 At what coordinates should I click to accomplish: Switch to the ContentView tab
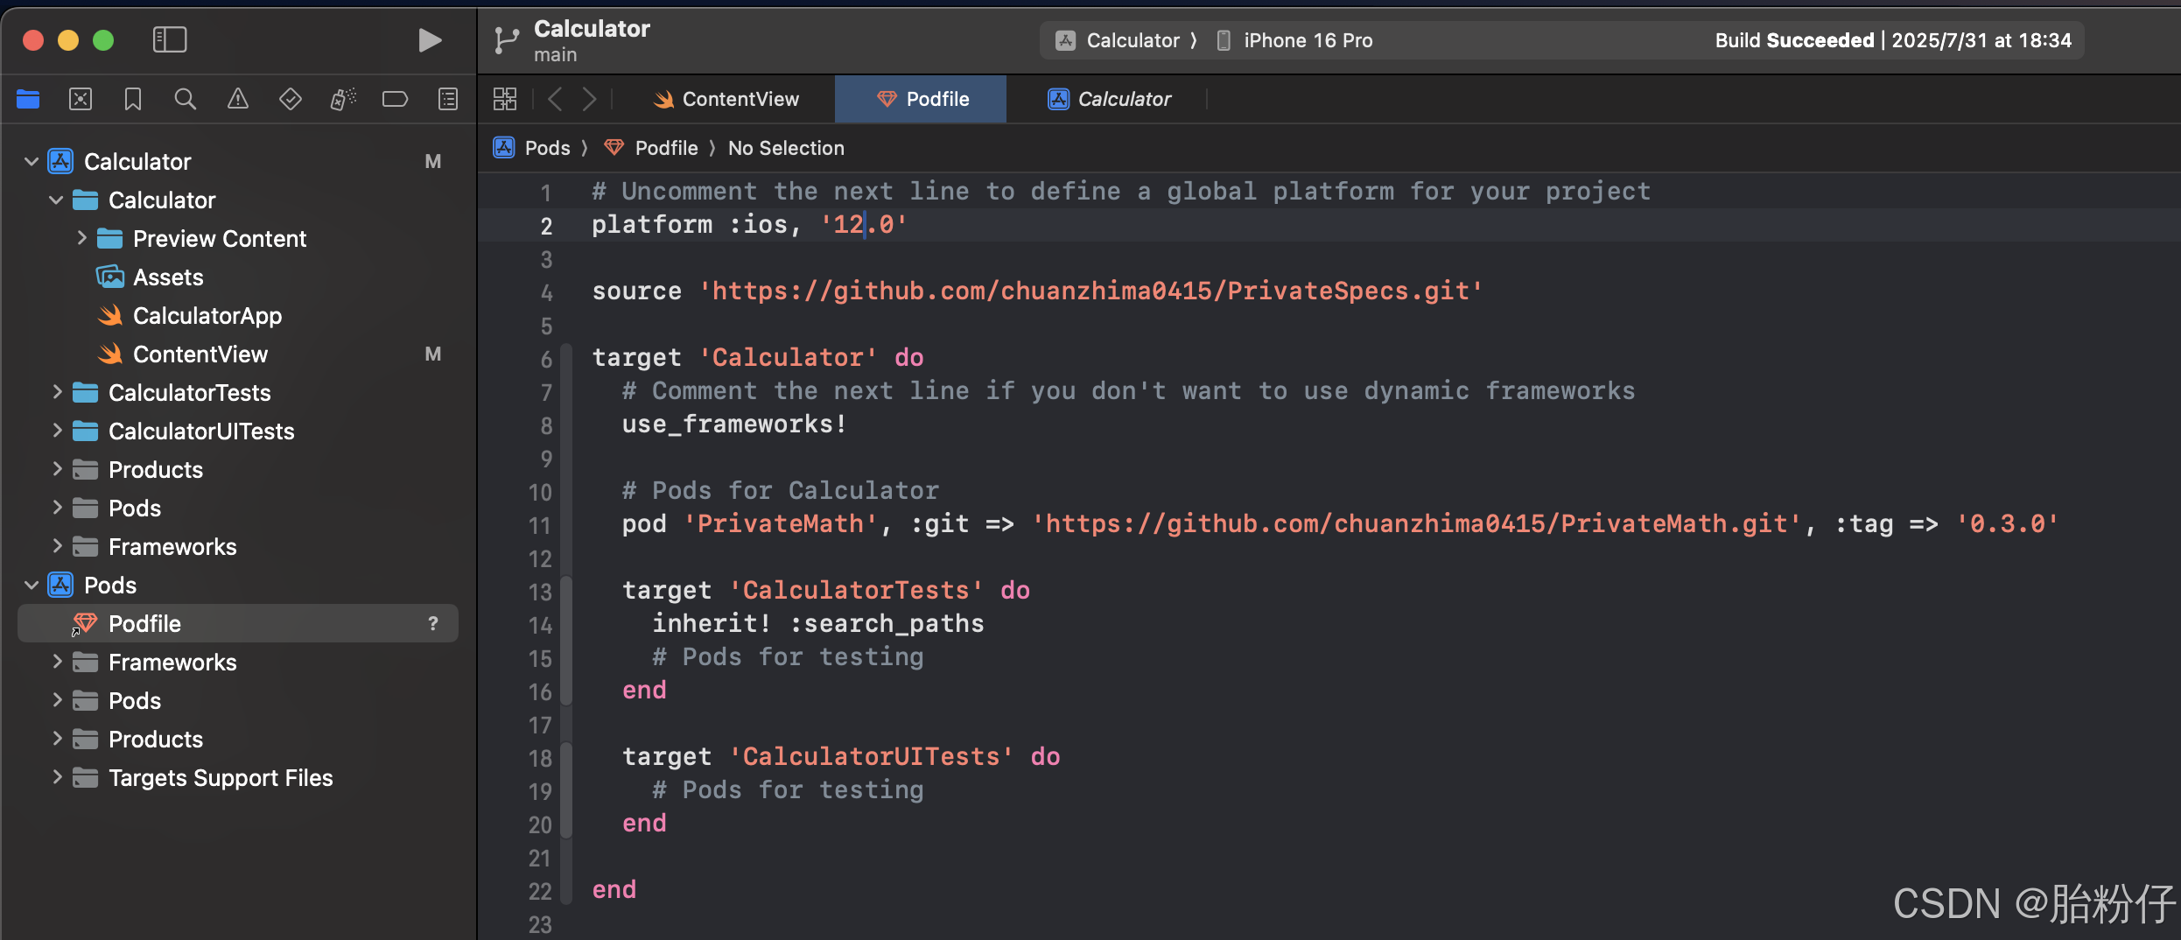pos(726,99)
